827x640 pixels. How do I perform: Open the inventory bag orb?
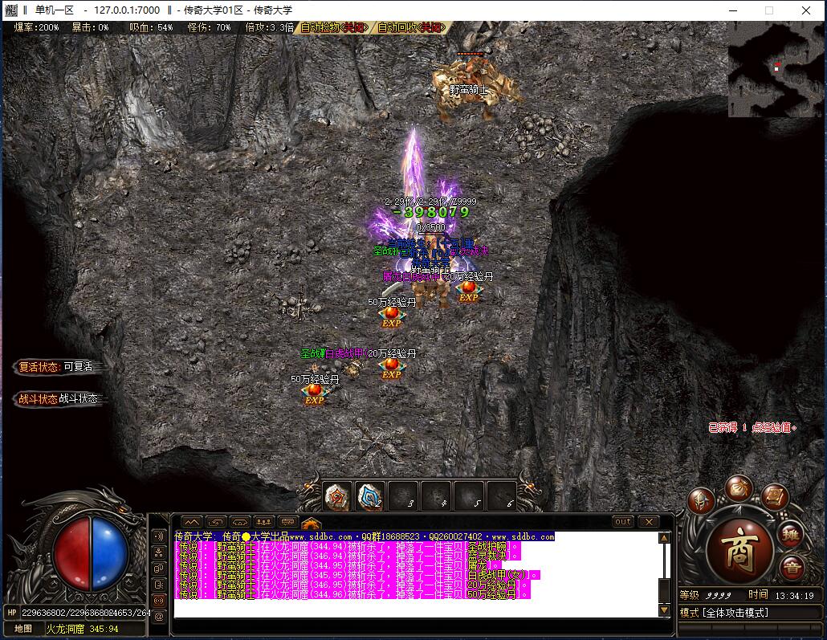coord(739,488)
